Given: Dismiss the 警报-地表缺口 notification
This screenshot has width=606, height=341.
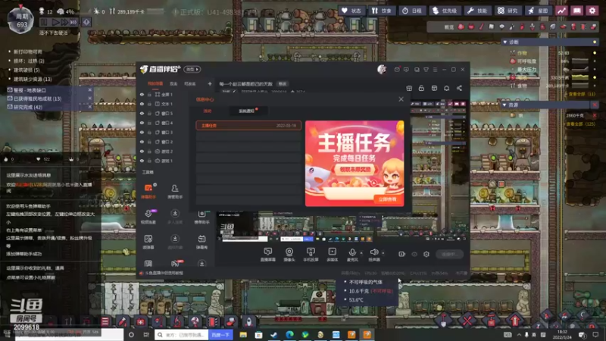Looking at the screenshot, I should 89,89.
